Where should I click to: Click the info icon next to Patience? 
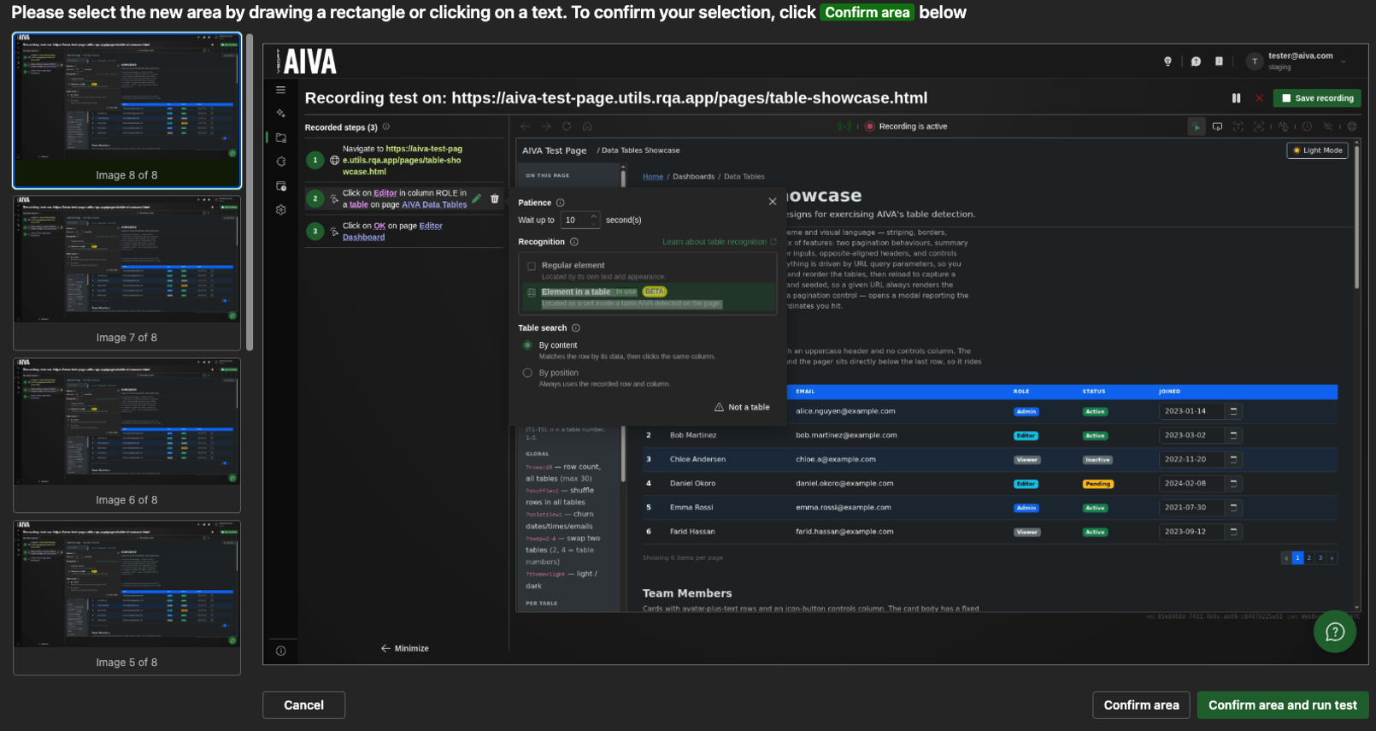coord(561,203)
